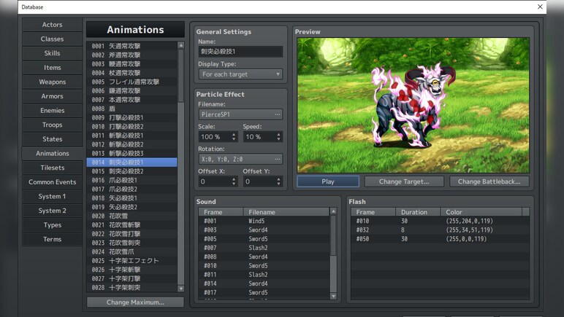The width and height of the screenshot is (564, 317).
Task: Click the Sound table Filename column header
Action: coord(286,212)
